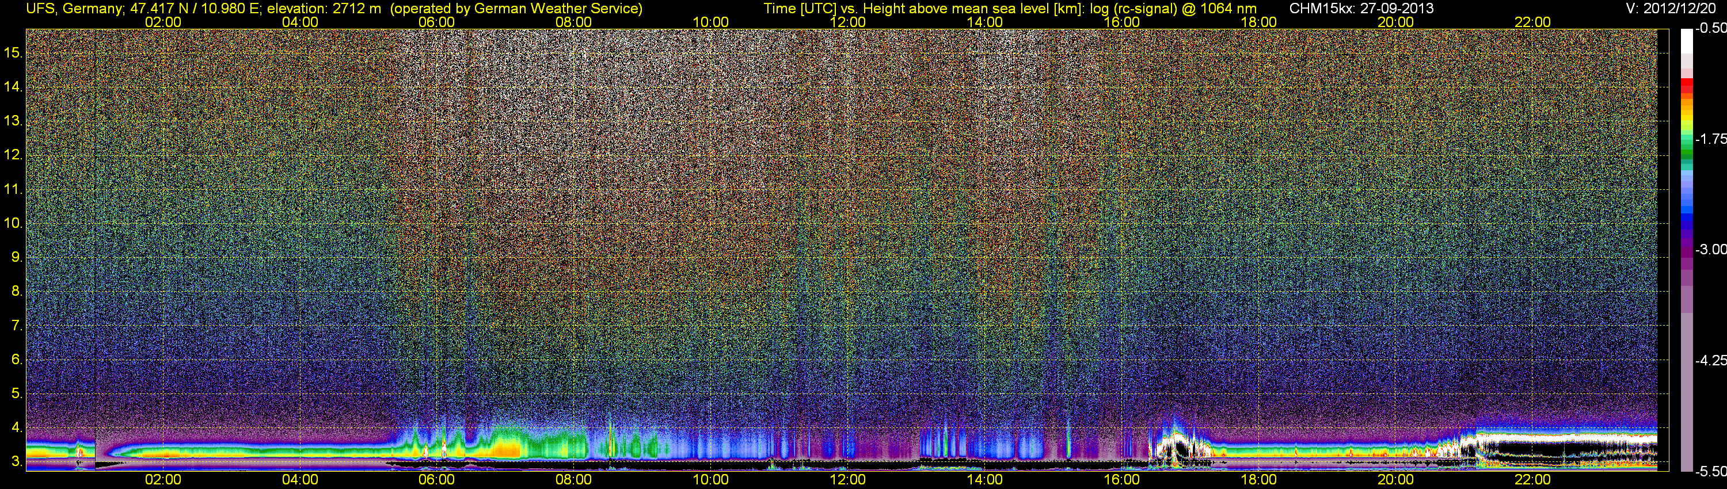
Task: Click the station title 'UFS, Germany'
Action: point(74,9)
